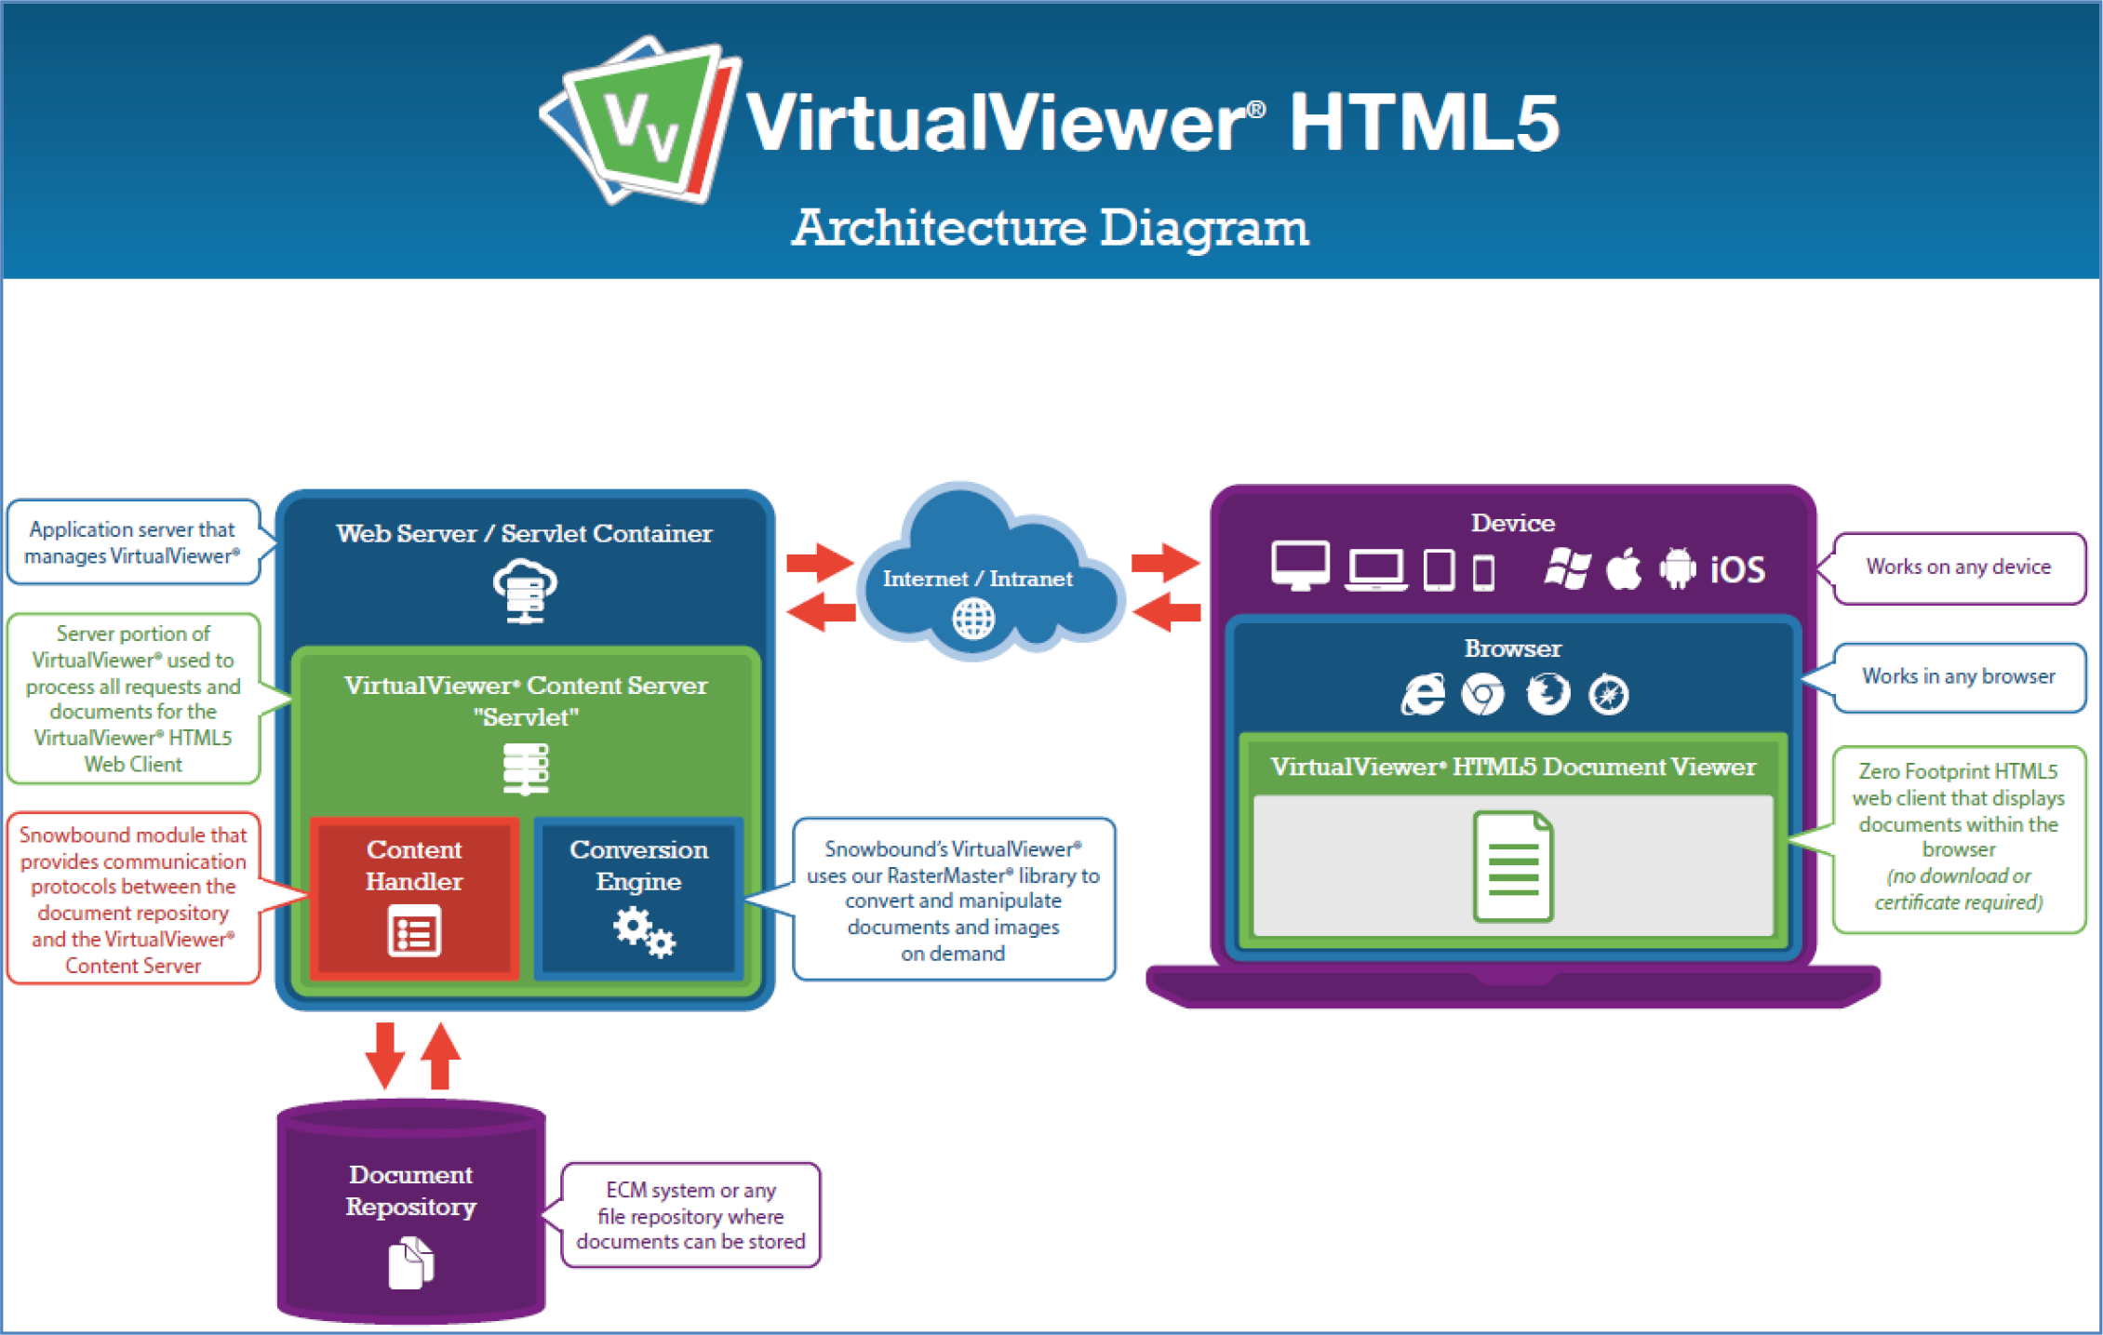Click the Application server callout text
This screenshot has width=2103, height=1335.
132,542
